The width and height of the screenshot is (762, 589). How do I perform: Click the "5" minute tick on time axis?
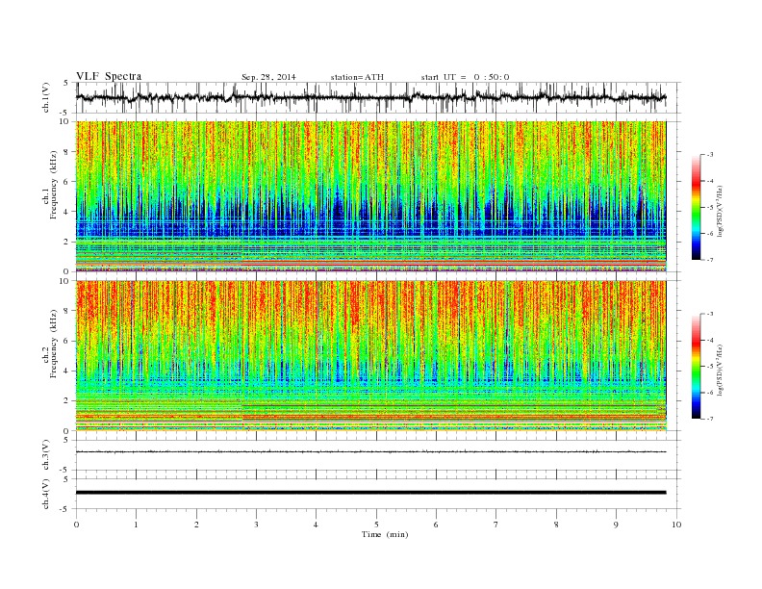click(376, 525)
